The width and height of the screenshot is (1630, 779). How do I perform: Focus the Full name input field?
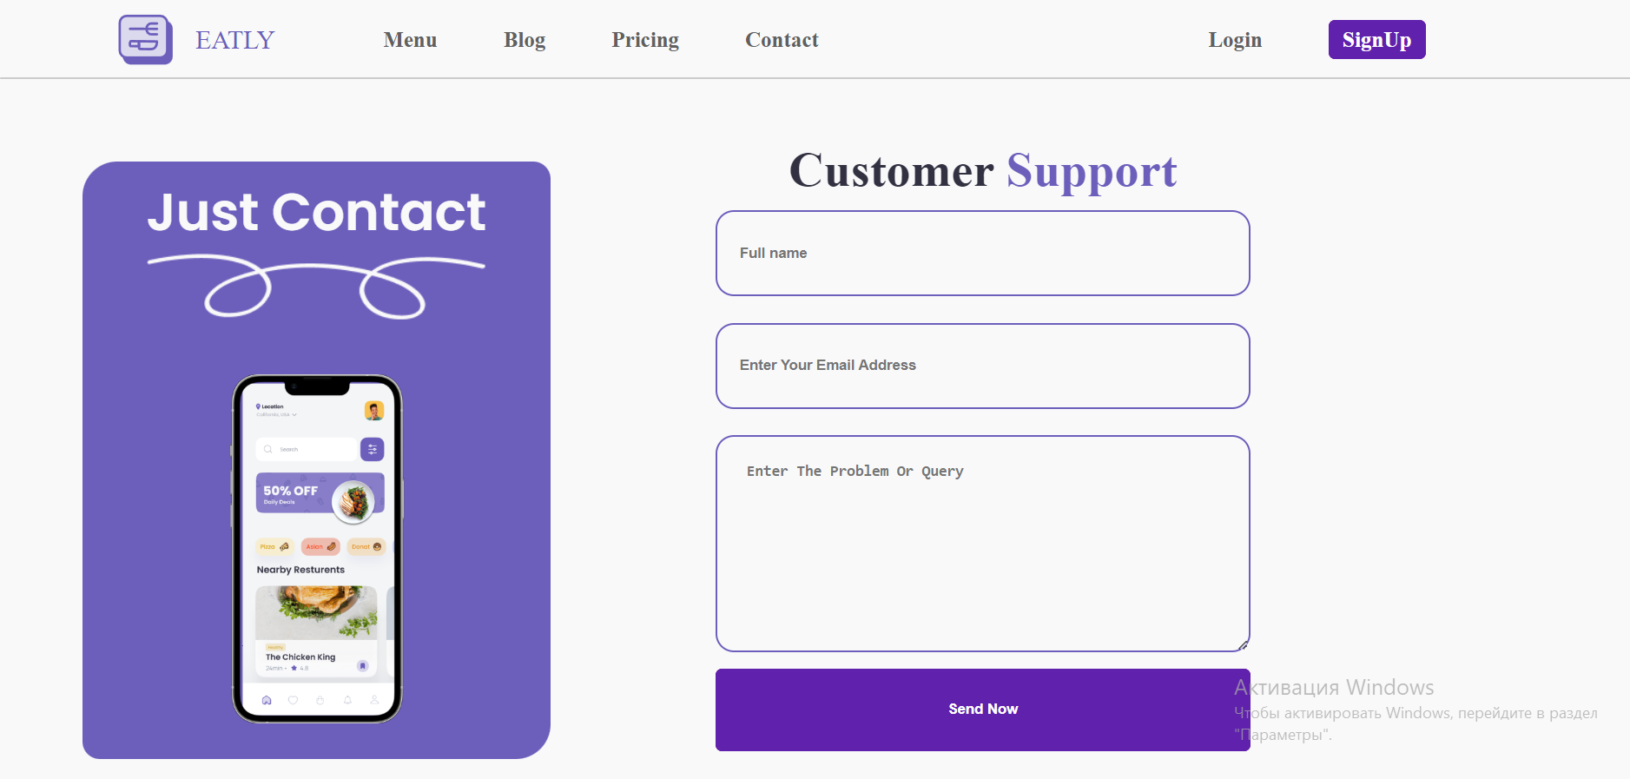coord(983,253)
